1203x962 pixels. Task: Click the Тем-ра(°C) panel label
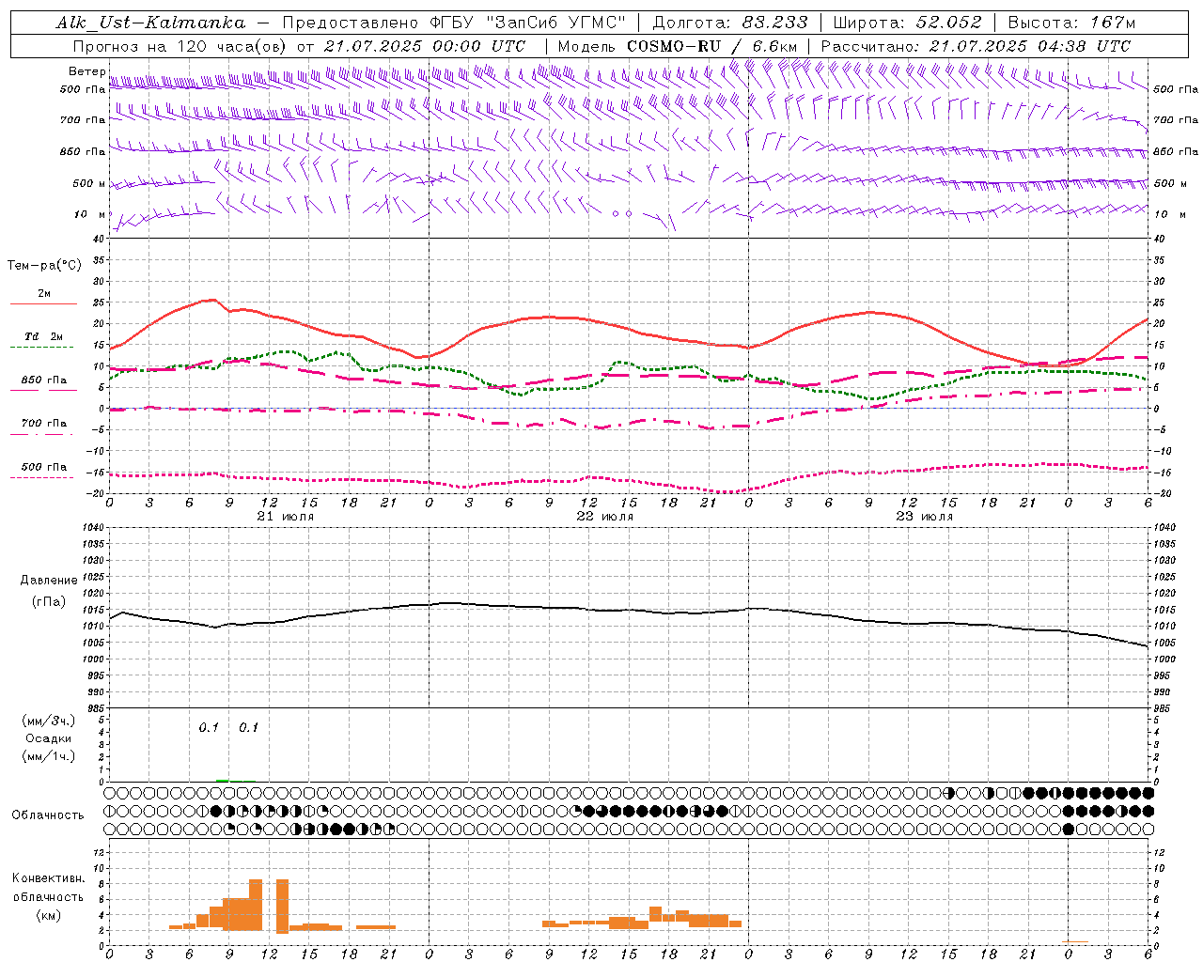click(44, 266)
